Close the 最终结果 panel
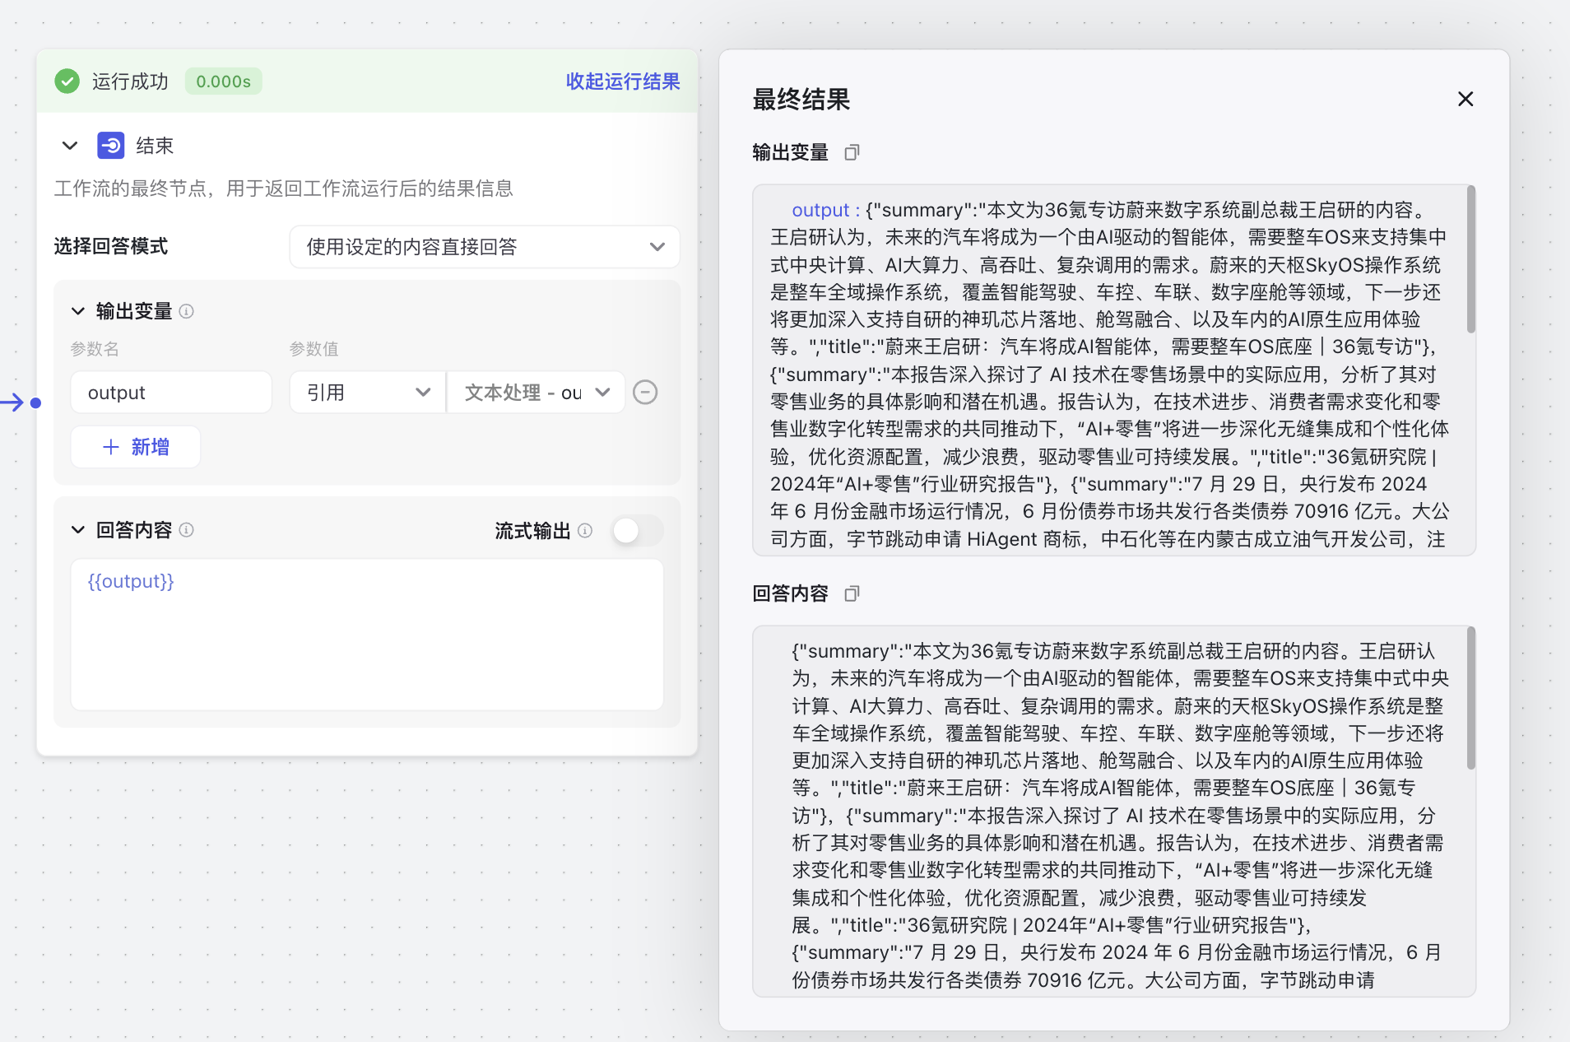Screen dimensions: 1570x1042 1465,99
